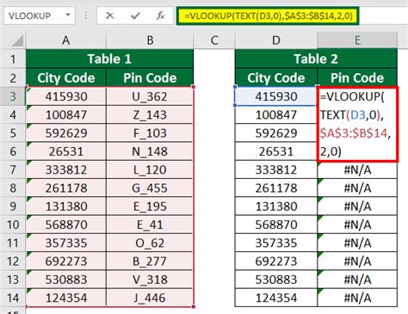Select cell D8 with 261178

tap(276, 188)
